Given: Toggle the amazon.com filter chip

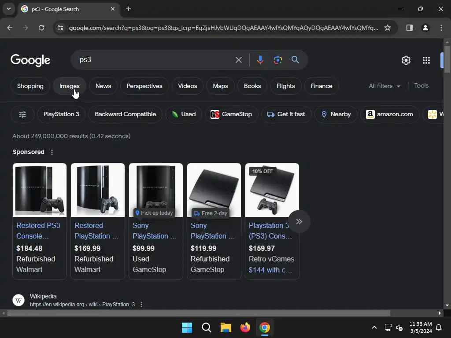Looking at the screenshot, I should (390, 114).
